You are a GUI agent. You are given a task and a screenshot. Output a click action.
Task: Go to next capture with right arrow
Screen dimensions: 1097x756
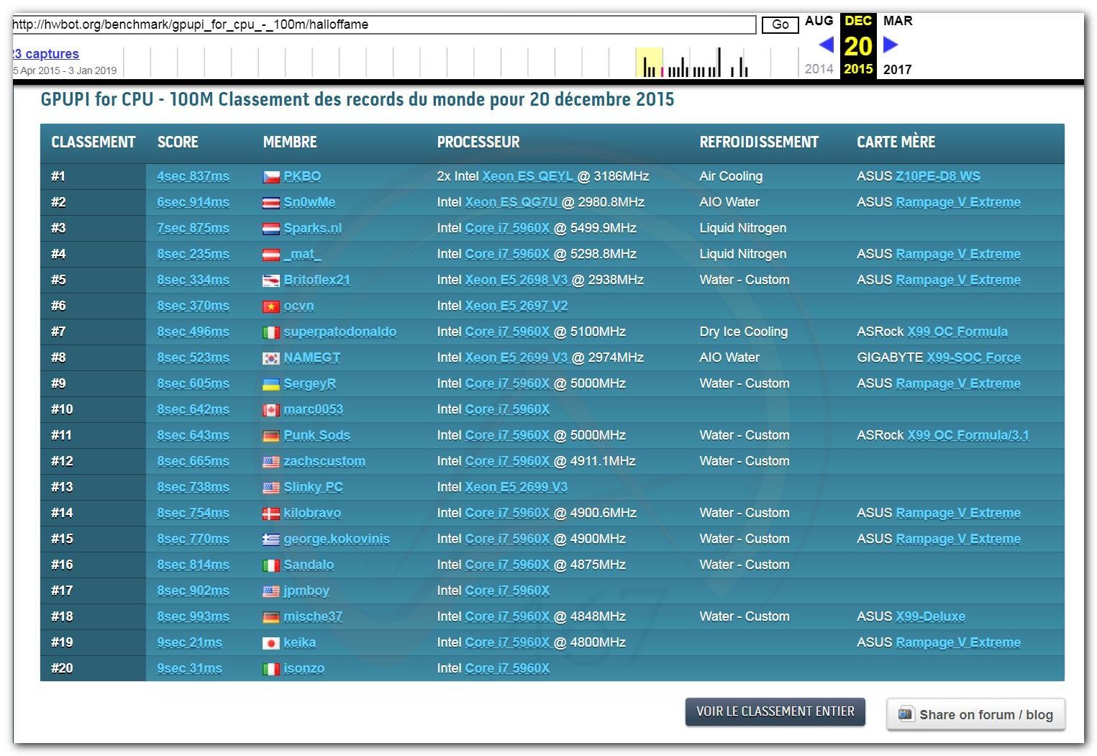coord(891,45)
